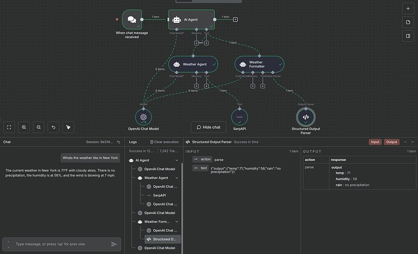This screenshot has height=254, width=418.
Task: Select SerpAPI entry in the logs tree
Action: (161, 195)
